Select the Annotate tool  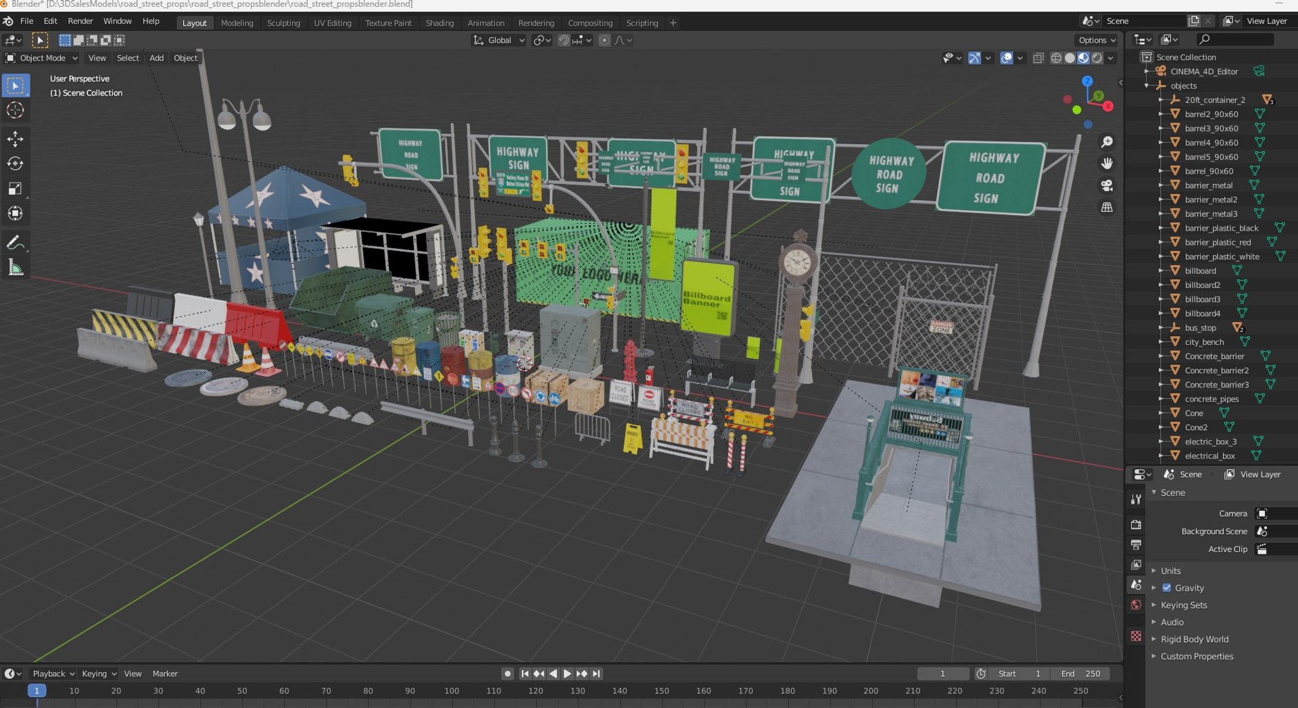point(15,243)
